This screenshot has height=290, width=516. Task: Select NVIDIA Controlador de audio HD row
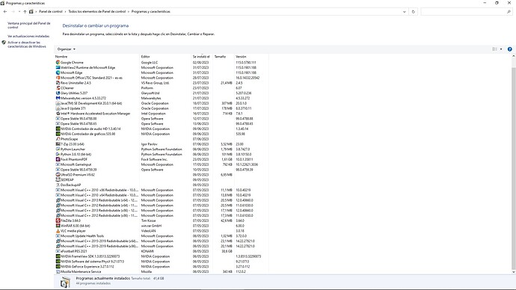(162, 129)
